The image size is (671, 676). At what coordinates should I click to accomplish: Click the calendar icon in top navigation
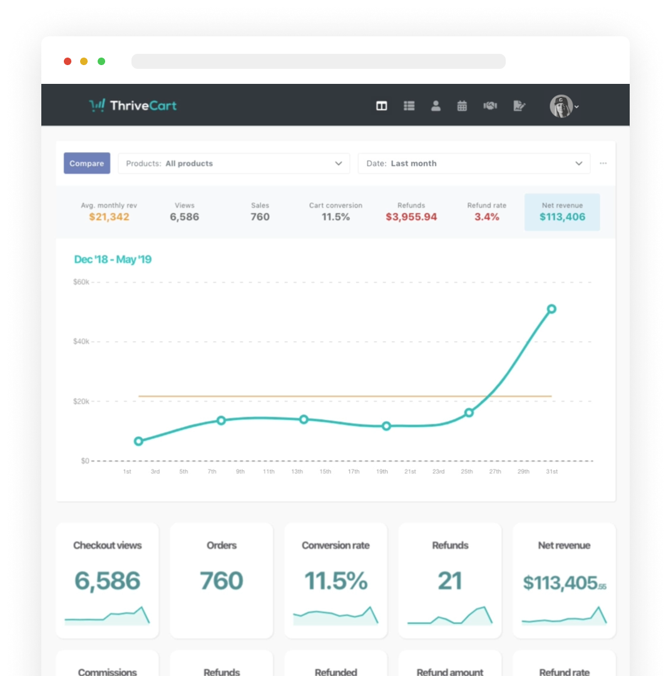click(x=462, y=106)
